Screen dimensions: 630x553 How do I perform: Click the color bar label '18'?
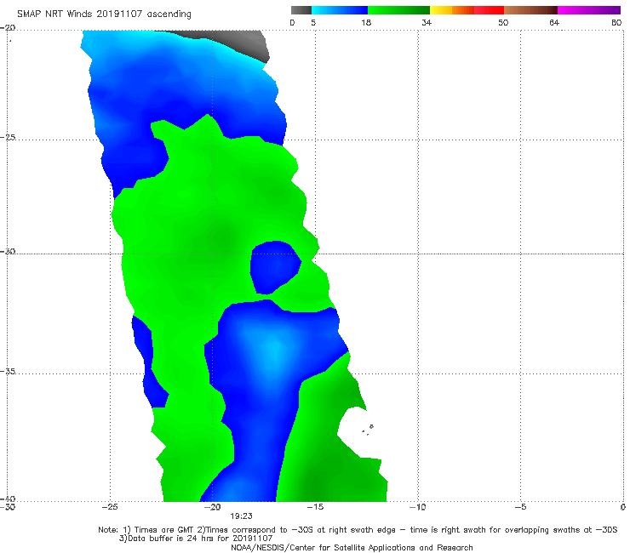366,22
